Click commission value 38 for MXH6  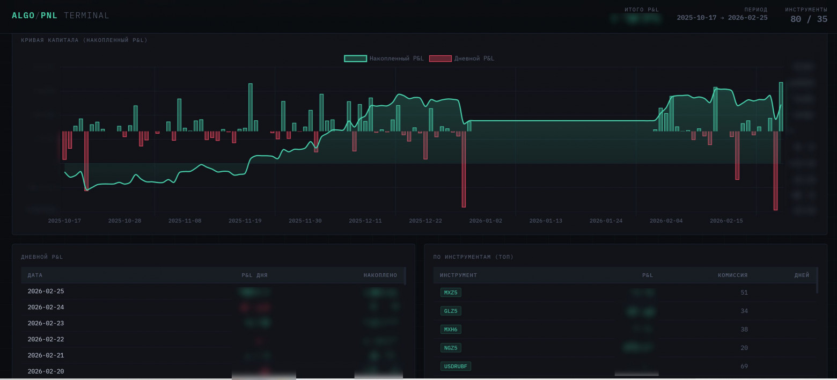(744, 330)
